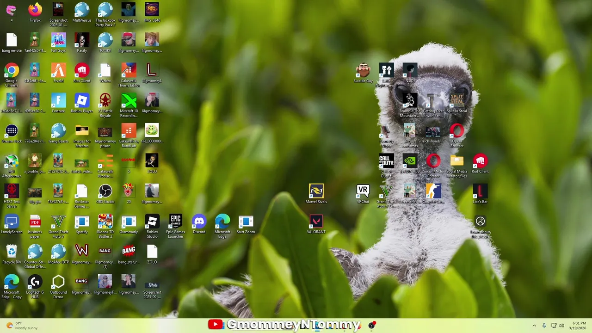592x333 pixels.
Task: Launch VRChat
Action: coord(363,194)
